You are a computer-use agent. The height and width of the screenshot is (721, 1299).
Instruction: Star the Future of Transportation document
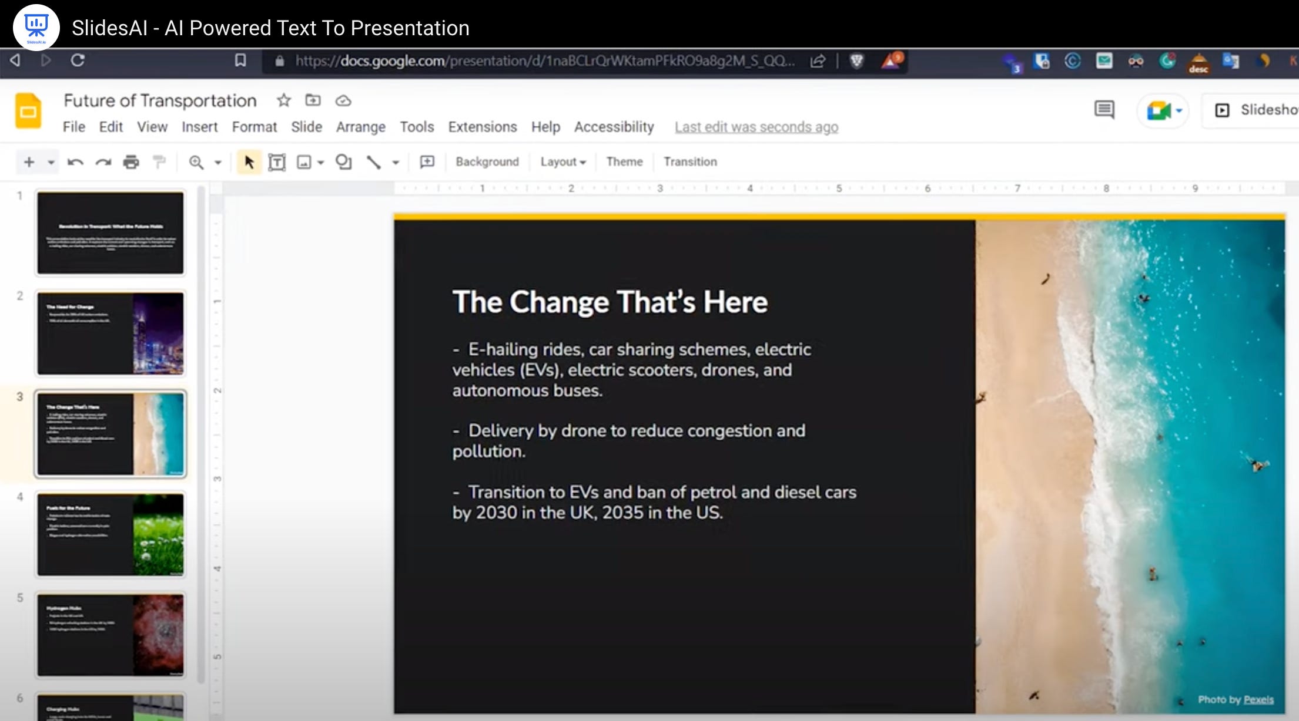tap(284, 100)
